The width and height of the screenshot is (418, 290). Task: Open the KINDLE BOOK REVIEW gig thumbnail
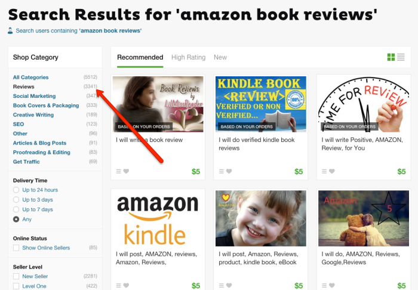pos(261,104)
